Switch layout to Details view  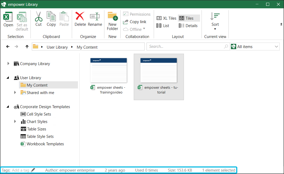coord(188,26)
